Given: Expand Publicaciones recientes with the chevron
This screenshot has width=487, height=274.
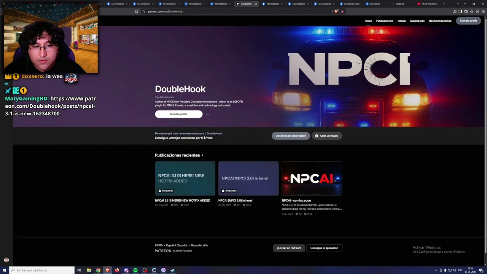Looking at the screenshot, I should 202,155.
